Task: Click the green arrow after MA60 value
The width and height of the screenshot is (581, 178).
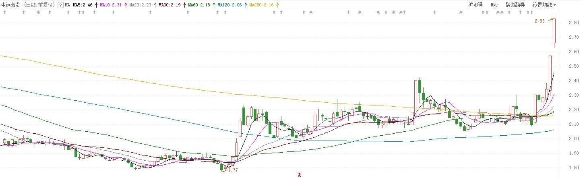Action: pyautogui.click(x=213, y=5)
